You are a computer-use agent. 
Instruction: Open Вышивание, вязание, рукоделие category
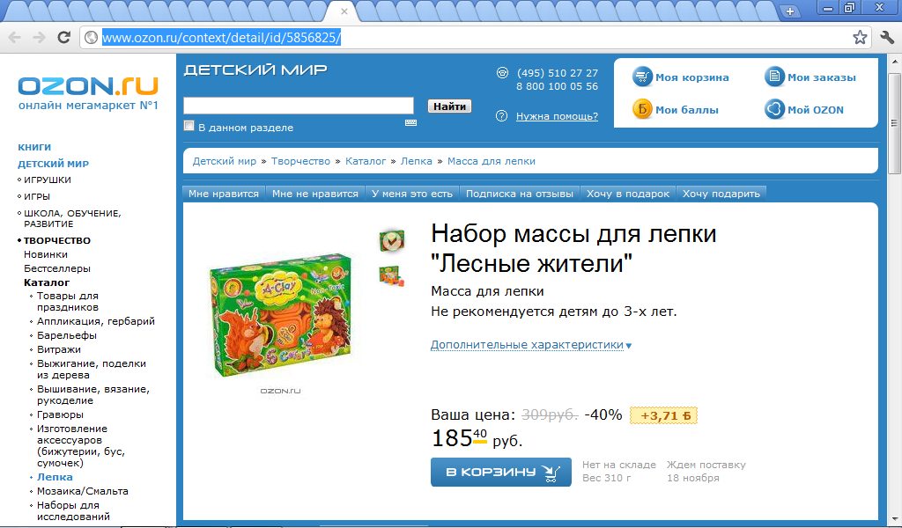click(x=93, y=395)
